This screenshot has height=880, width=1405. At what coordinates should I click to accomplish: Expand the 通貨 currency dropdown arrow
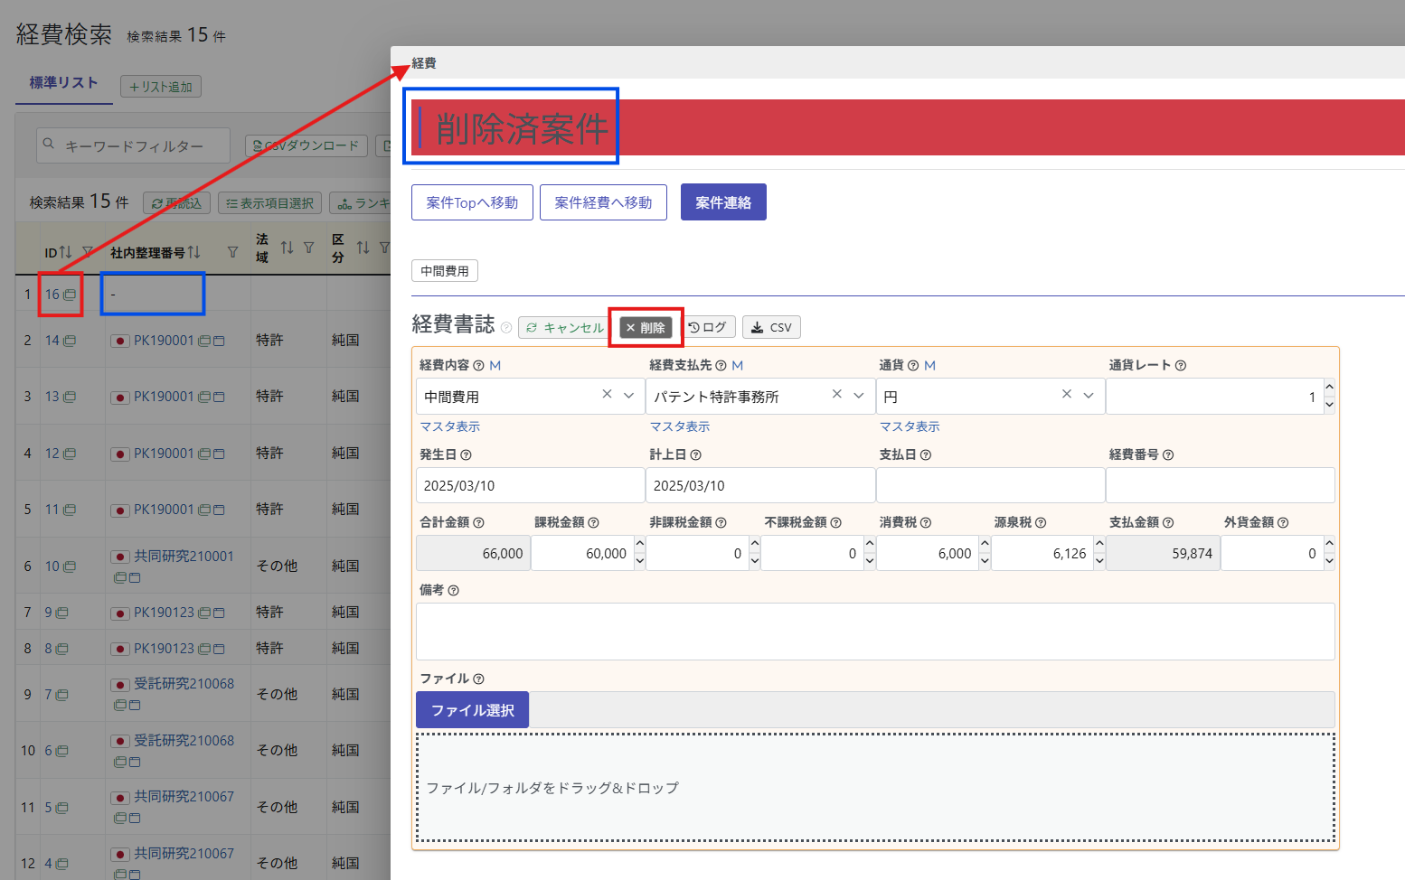click(1089, 396)
